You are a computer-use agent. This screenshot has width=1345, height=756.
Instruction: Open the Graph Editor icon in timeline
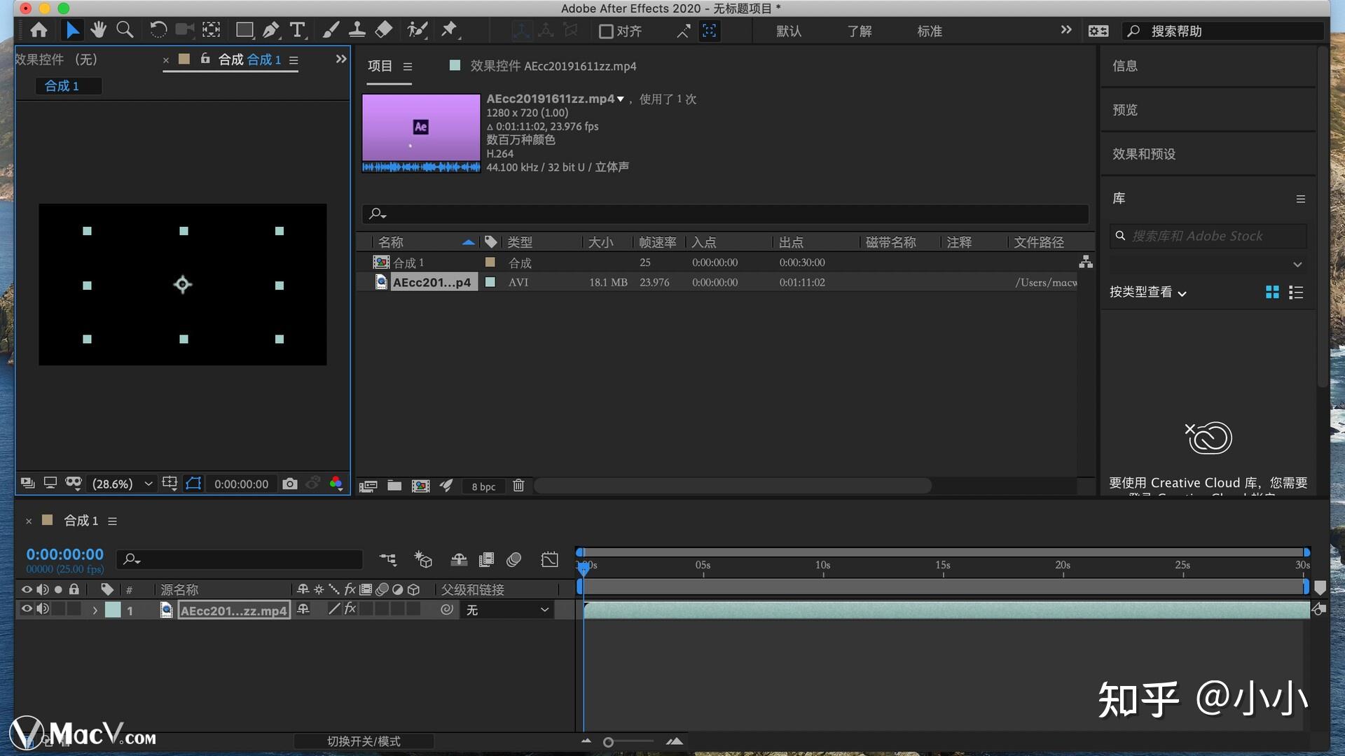(x=550, y=559)
